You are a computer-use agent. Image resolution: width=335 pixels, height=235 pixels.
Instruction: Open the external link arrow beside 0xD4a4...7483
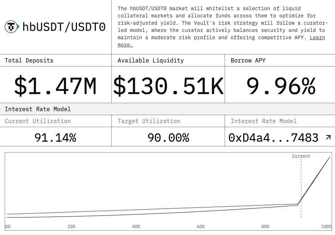tap(328, 137)
